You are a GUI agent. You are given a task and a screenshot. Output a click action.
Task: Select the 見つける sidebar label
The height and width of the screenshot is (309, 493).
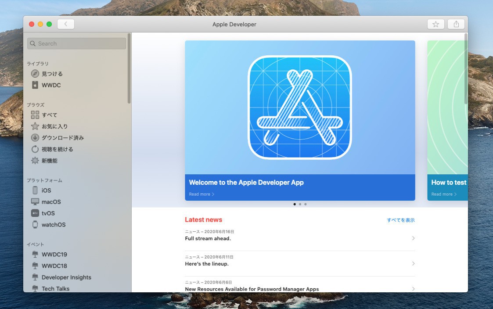click(52, 74)
